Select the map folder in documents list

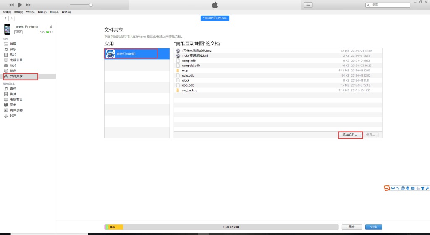pyautogui.click(x=185, y=71)
